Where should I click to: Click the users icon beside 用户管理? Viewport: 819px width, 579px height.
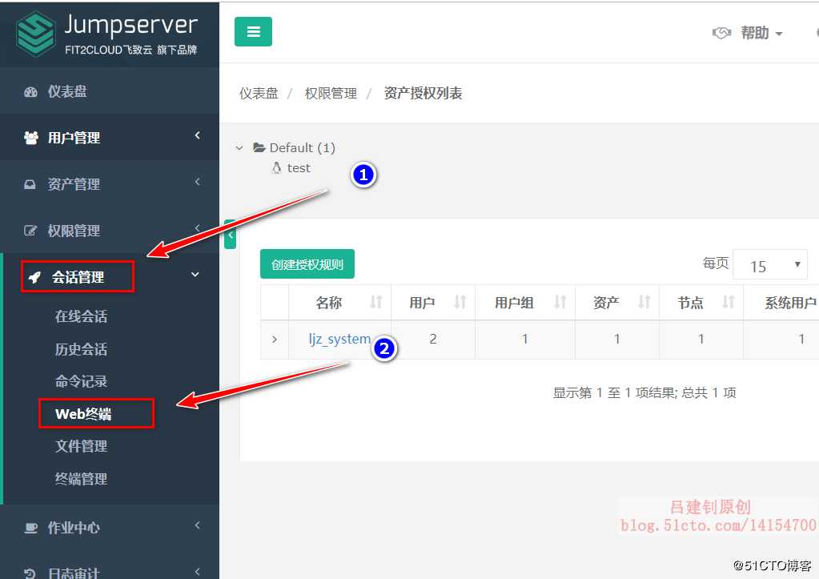tap(30, 138)
